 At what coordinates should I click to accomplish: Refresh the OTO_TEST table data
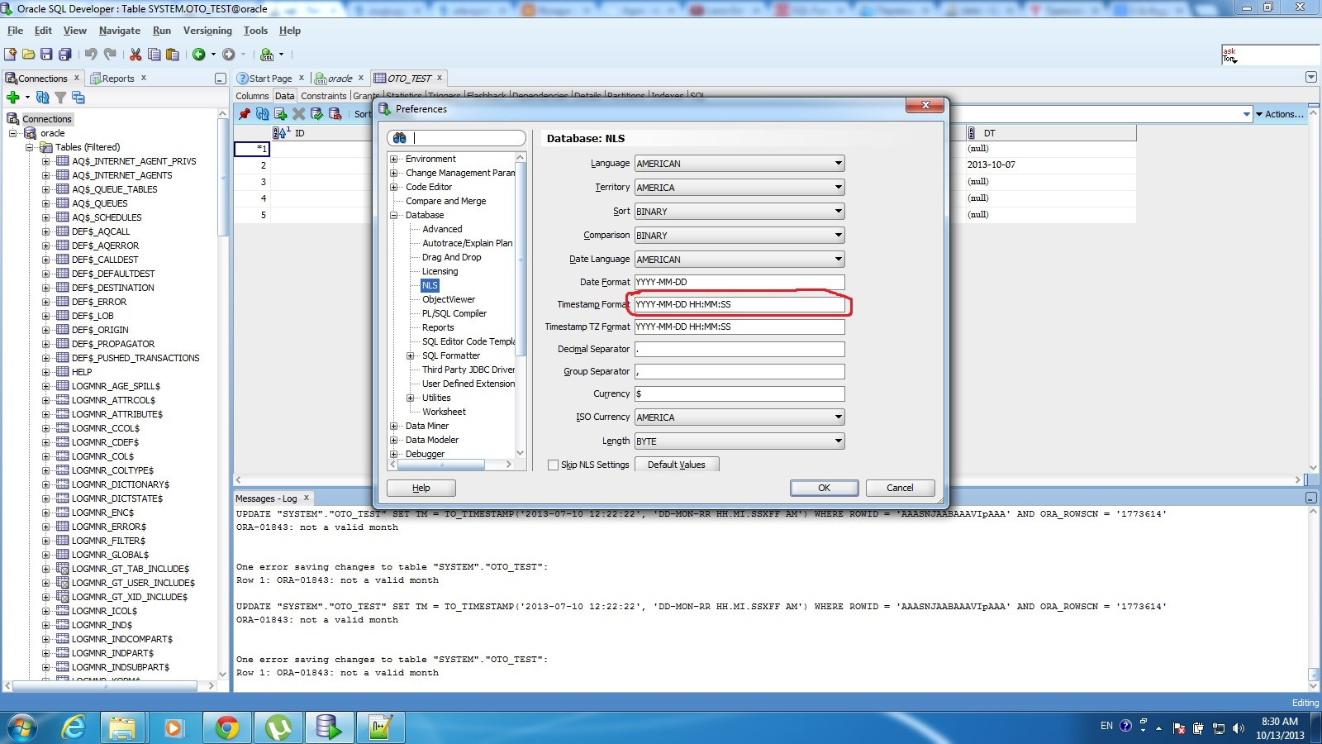coord(263,114)
